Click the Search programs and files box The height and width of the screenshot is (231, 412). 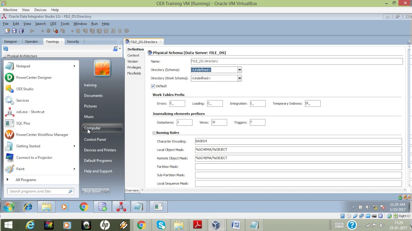click(41, 191)
